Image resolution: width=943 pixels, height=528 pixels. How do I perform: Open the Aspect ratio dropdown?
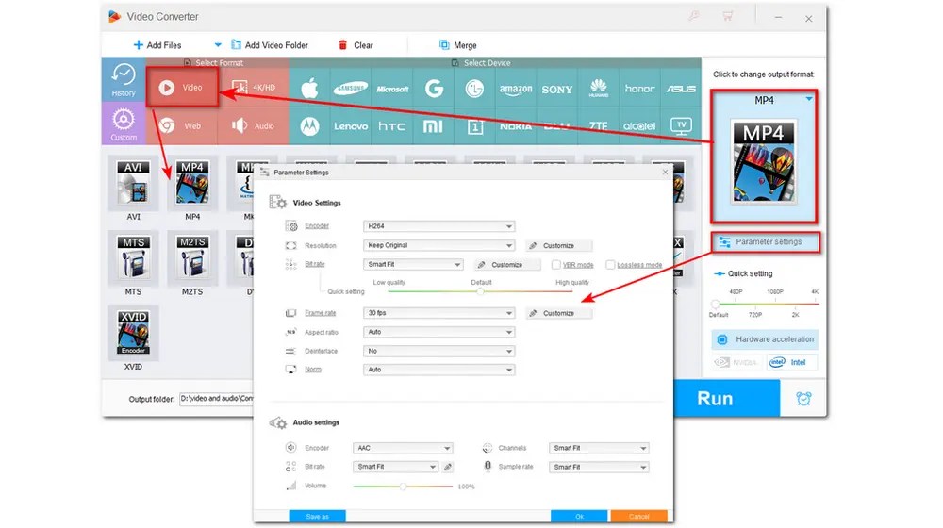(439, 332)
